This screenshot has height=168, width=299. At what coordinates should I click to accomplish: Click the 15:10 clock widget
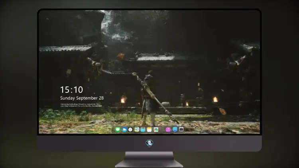coord(71,90)
